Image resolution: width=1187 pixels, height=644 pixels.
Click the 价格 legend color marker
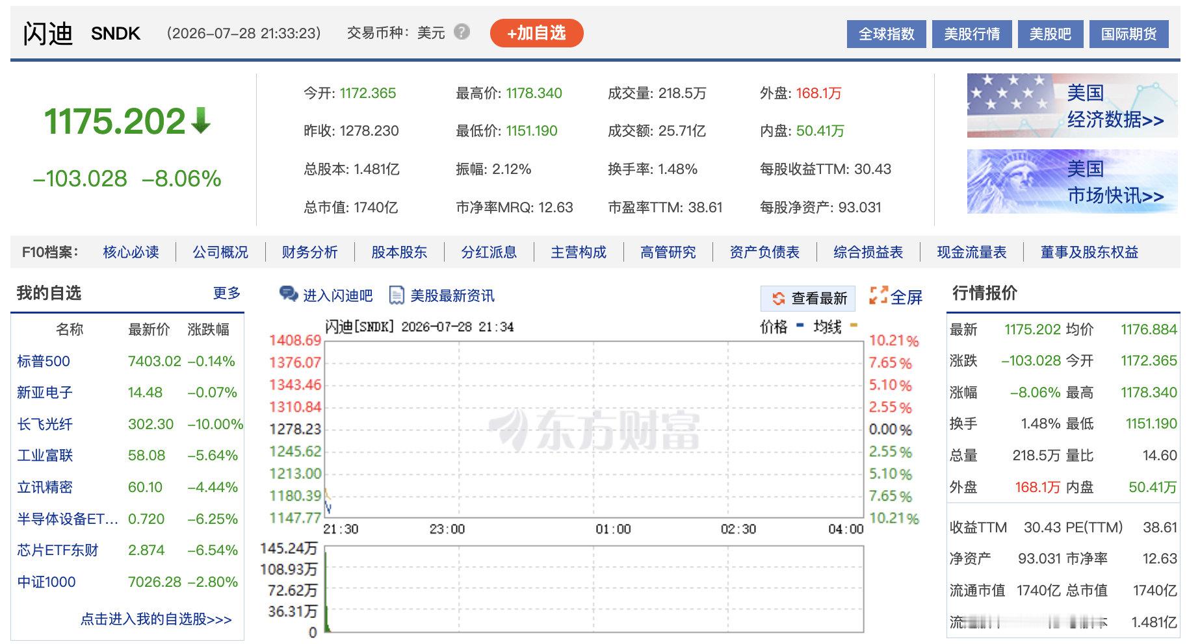[800, 325]
